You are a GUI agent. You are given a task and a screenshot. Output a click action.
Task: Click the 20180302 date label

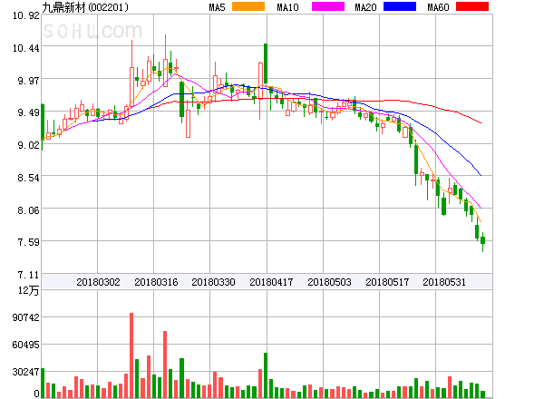(x=98, y=282)
